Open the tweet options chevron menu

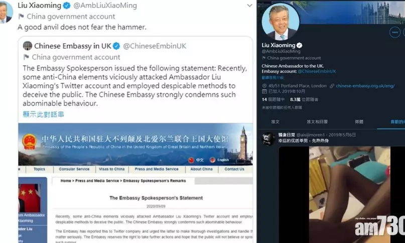249,6
